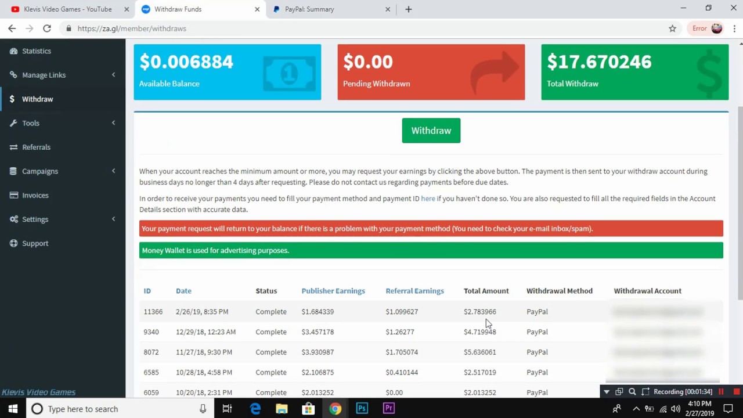Click the Available Balance card

227,72
